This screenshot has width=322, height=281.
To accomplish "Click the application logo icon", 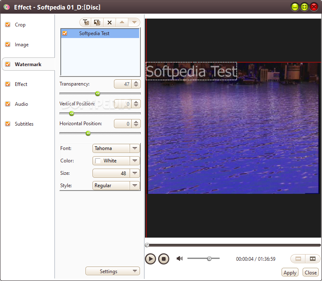I will click(x=7, y=7).
